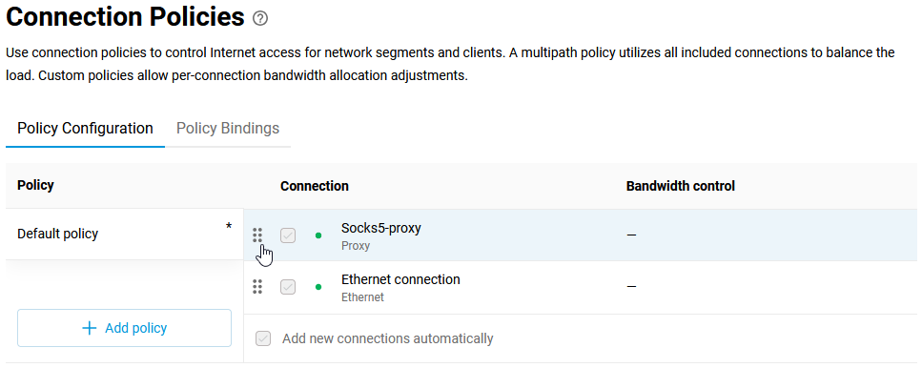The width and height of the screenshot is (922, 368).
Task: Click the green status dot of Socks5-proxy
Action: [318, 235]
